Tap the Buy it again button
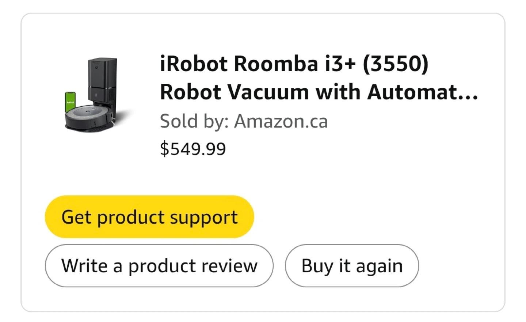 (x=352, y=266)
